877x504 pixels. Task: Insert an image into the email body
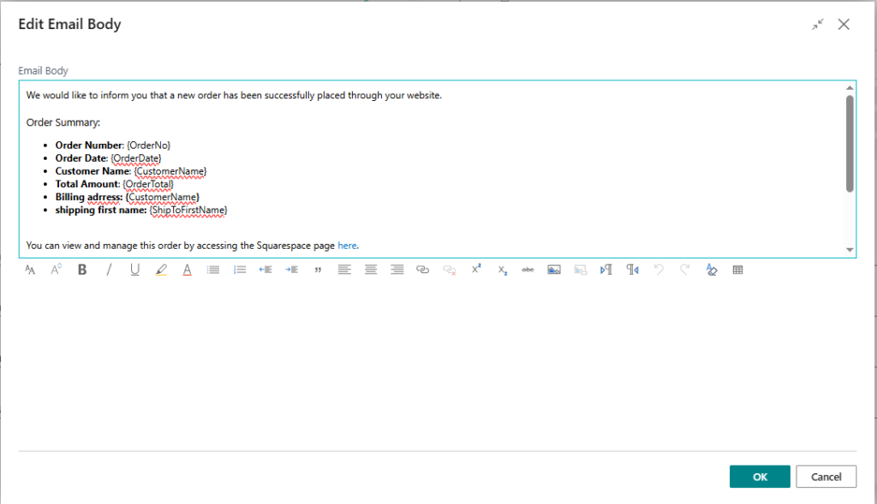click(x=554, y=270)
